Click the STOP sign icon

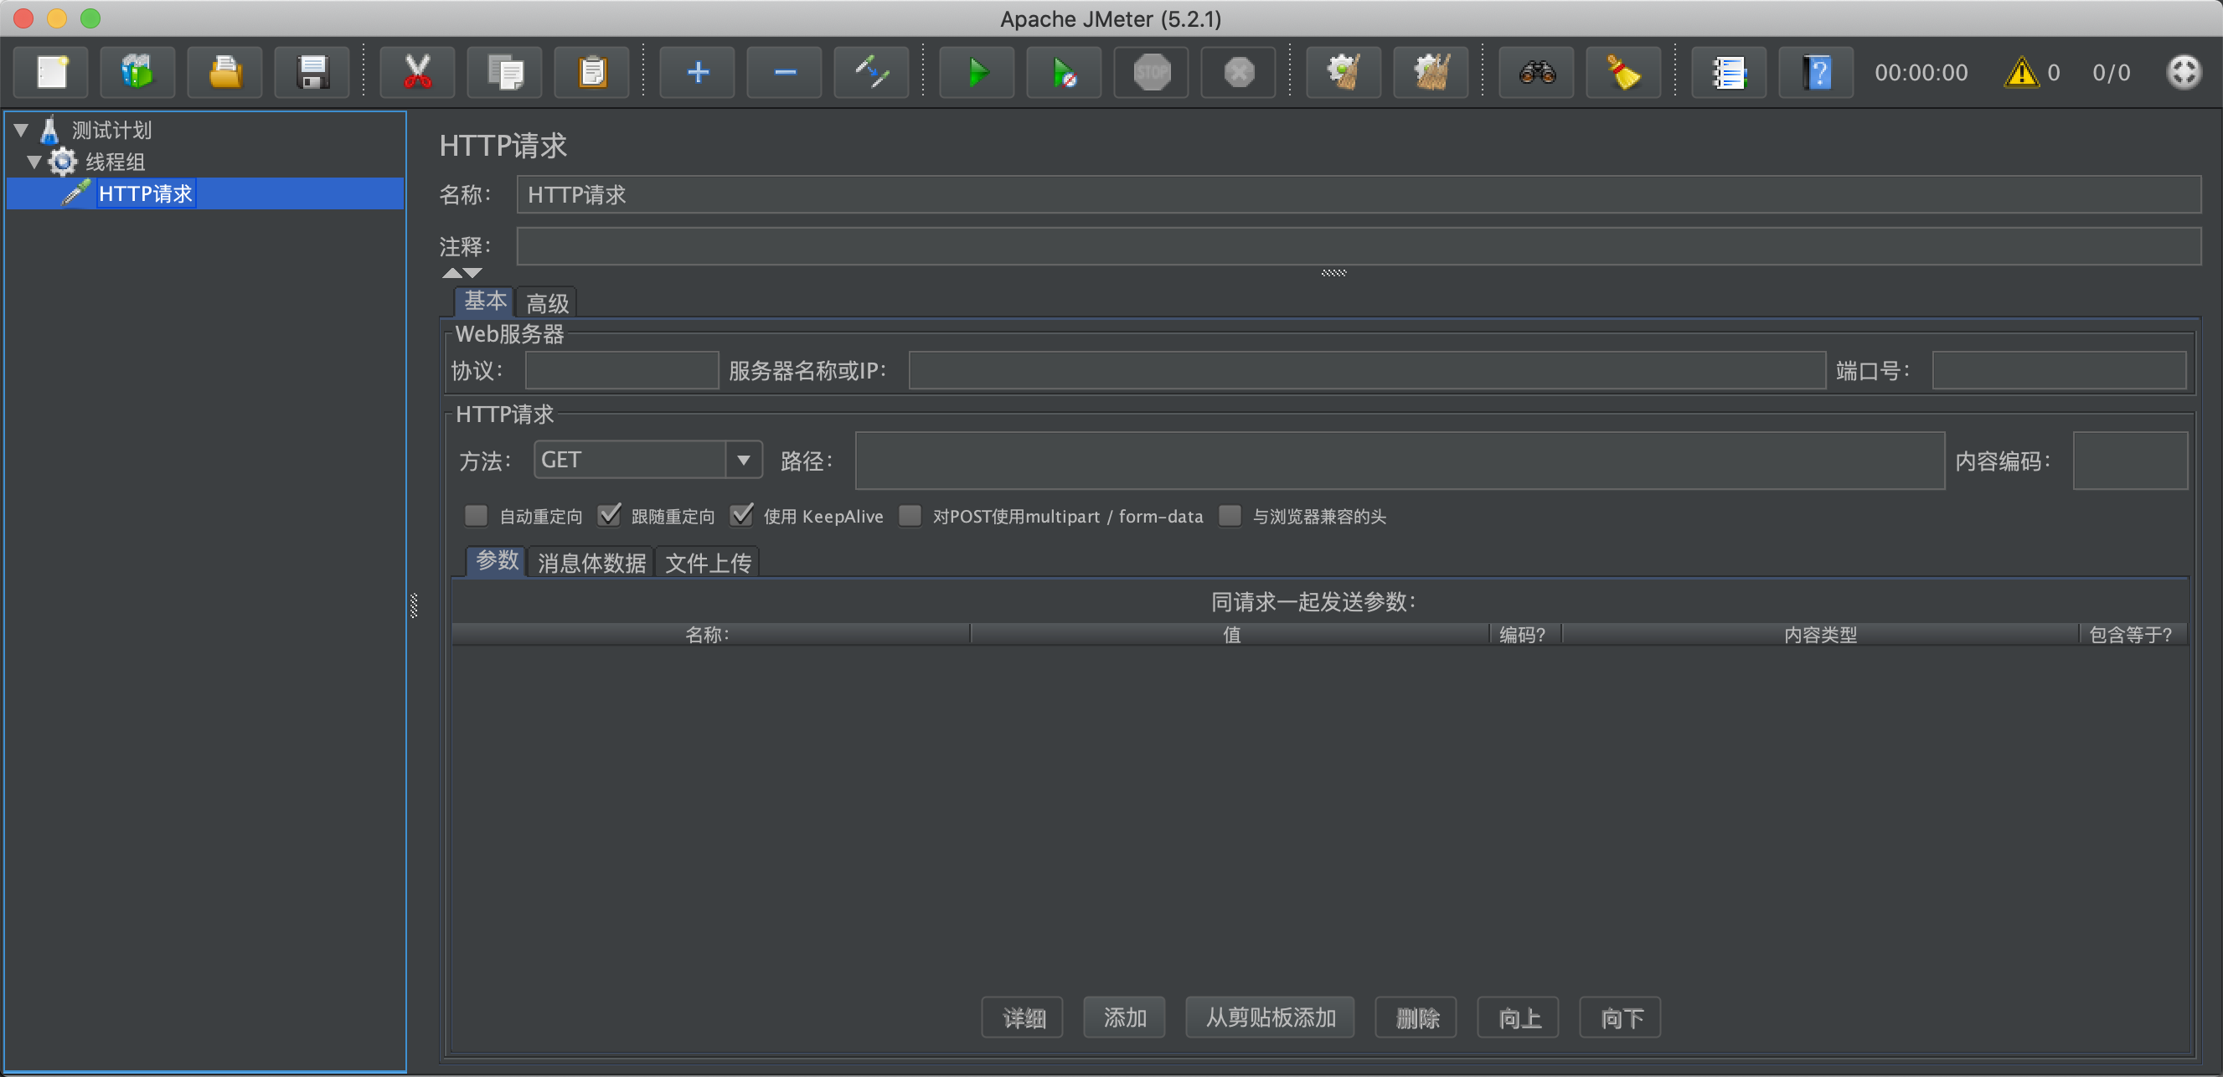(1151, 73)
